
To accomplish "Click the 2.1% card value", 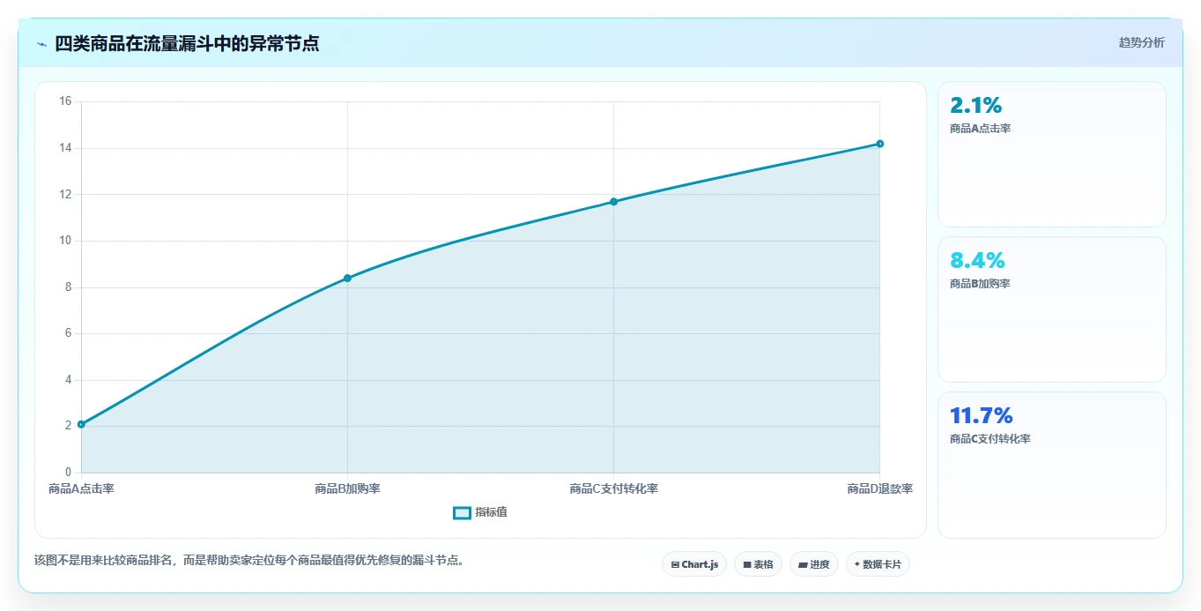I will point(975,106).
